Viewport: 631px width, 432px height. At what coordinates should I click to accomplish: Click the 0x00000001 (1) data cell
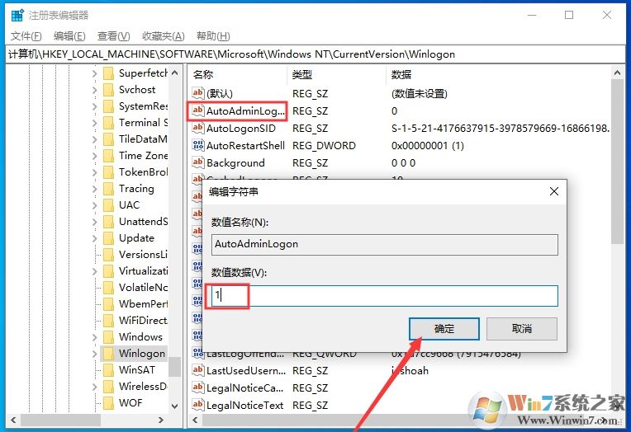[x=427, y=145]
